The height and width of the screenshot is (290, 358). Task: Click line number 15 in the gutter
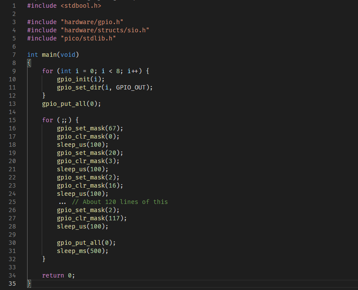pos(12,120)
